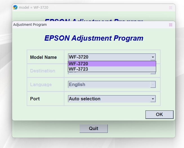Screen dimensions: 184x148
Task: Expand the Port dropdown arrow
Action: click(x=153, y=99)
